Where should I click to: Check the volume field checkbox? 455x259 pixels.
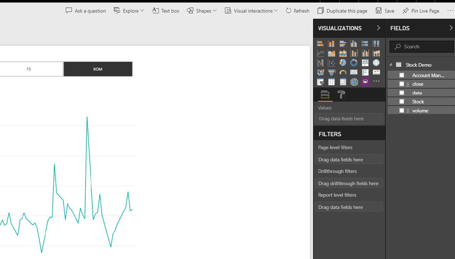(x=402, y=111)
